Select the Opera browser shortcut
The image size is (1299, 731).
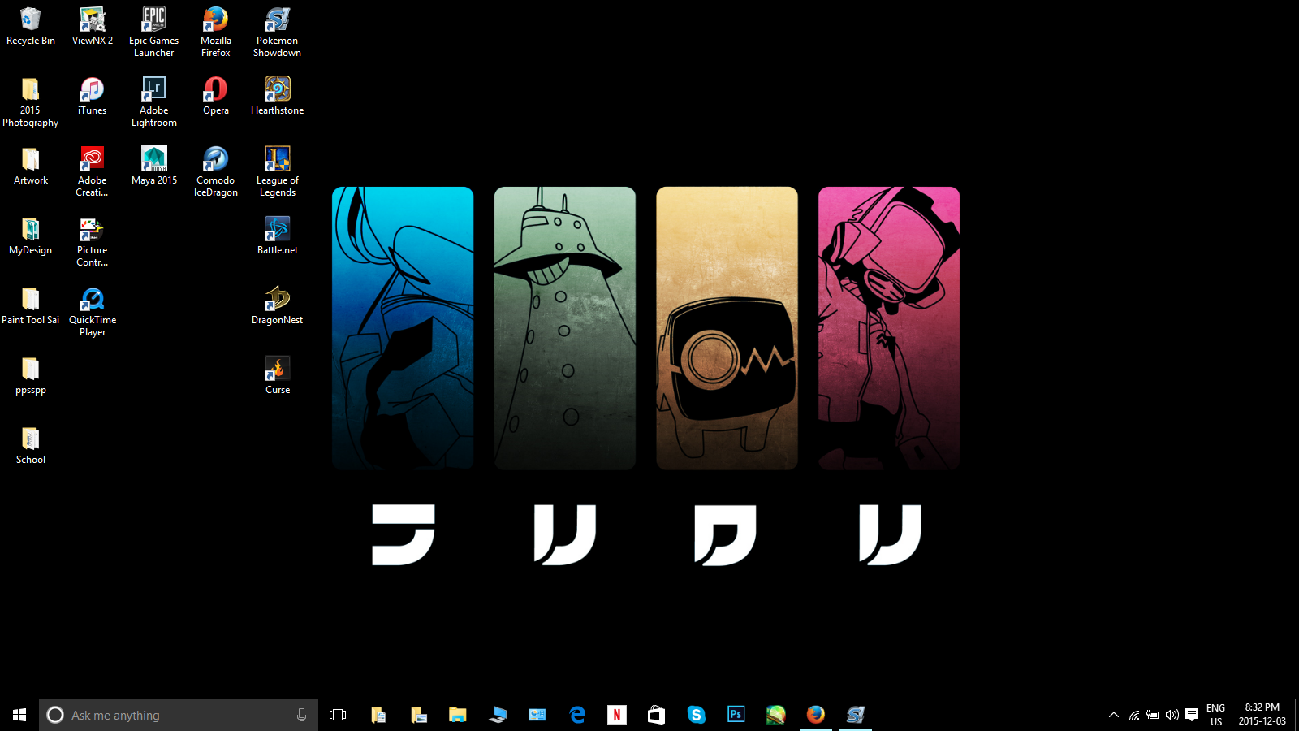click(x=215, y=96)
